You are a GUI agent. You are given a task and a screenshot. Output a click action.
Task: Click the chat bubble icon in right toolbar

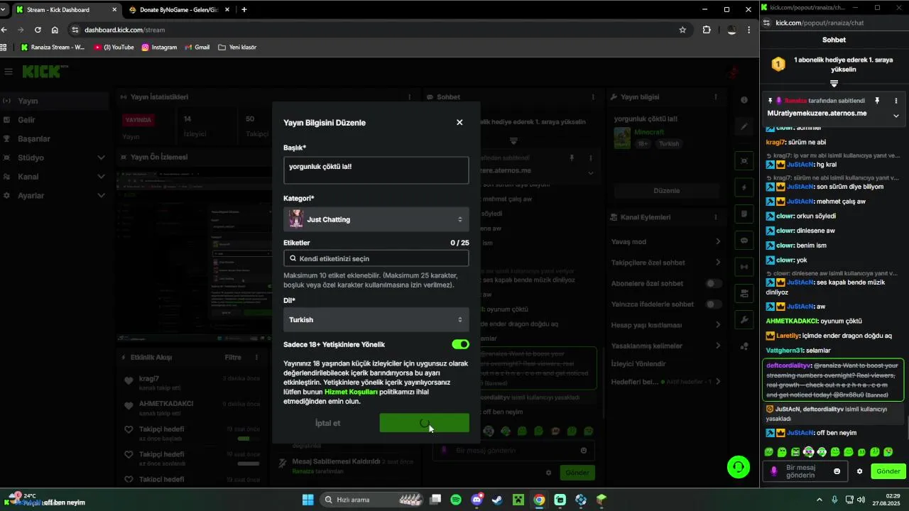click(x=744, y=241)
